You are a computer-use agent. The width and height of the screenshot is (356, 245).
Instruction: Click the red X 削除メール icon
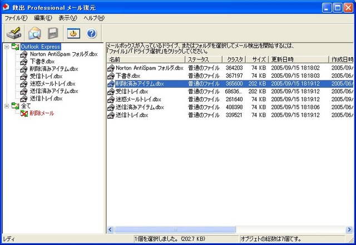(x=24, y=113)
